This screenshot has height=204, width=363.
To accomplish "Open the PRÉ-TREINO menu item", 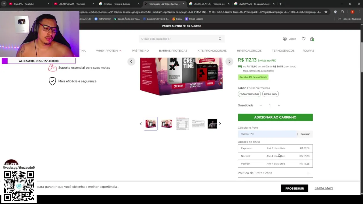I will (x=140, y=51).
